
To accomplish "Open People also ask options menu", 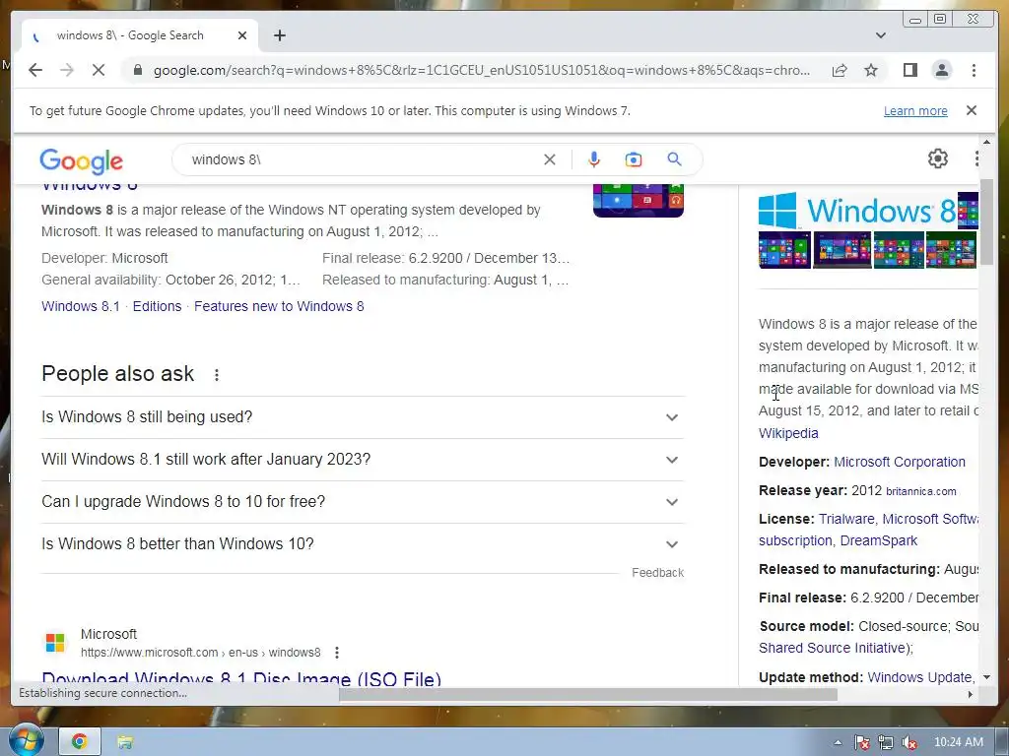I will point(217,375).
